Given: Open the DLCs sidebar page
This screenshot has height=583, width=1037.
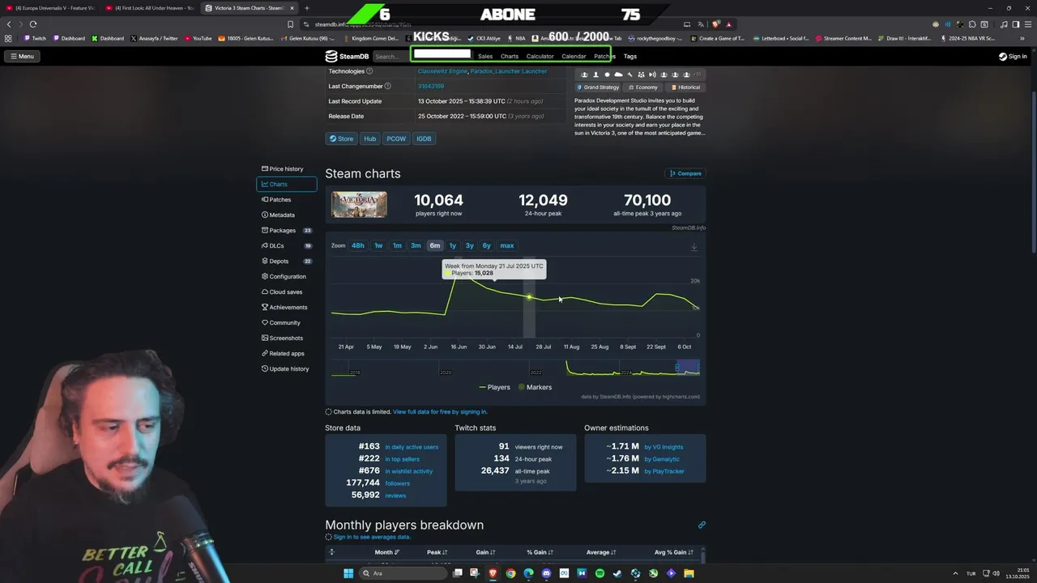Looking at the screenshot, I should click(286, 245).
